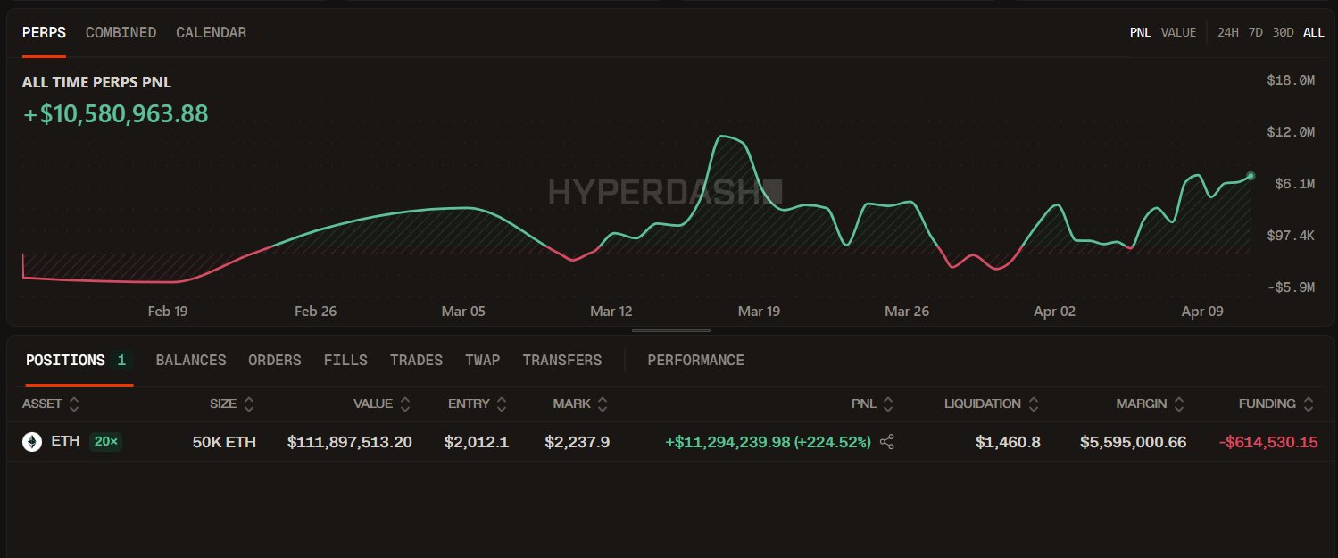The height and width of the screenshot is (558, 1338).
Task: Sort positions by Margin column
Action: coord(1179,404)
